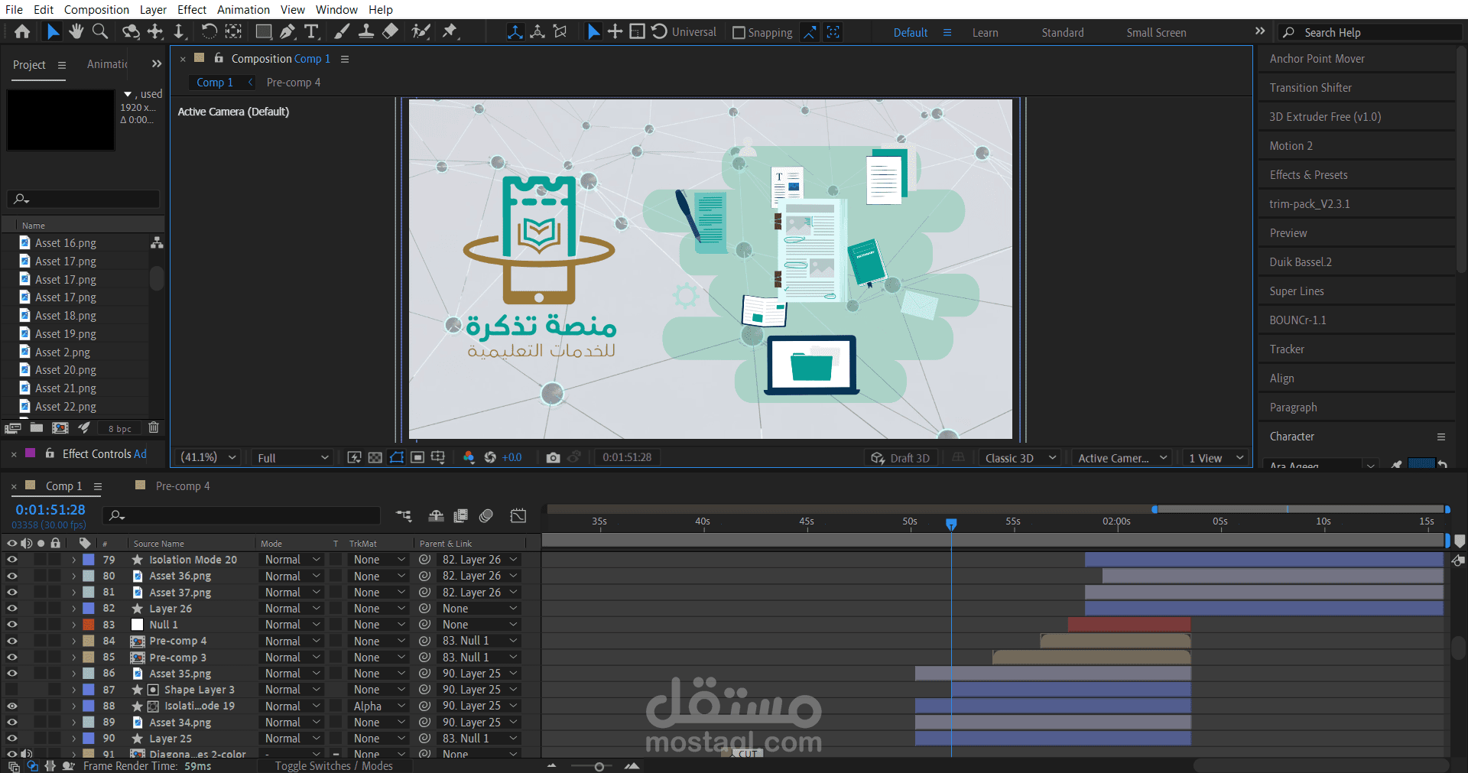Click the label color swatch of layer 83
1468x773 pixels.
(x=89, y=625)
